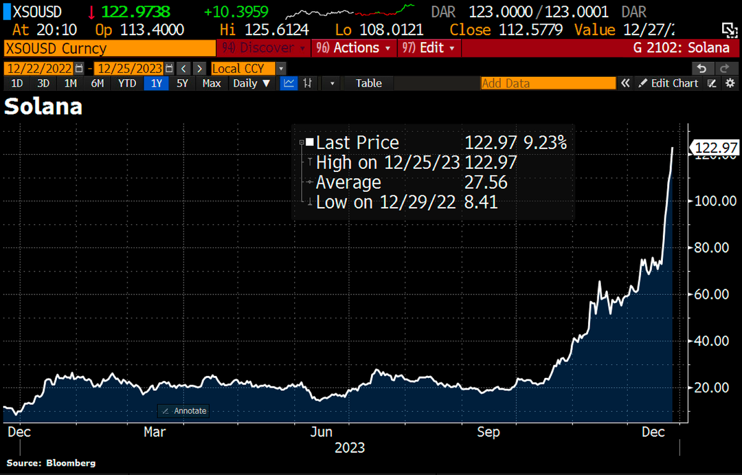Click the undo arrow icon
The height and width of the screenshot is (475, 742).
point(701,69)
